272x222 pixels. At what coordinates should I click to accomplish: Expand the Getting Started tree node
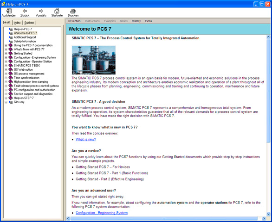coord(6,54)
